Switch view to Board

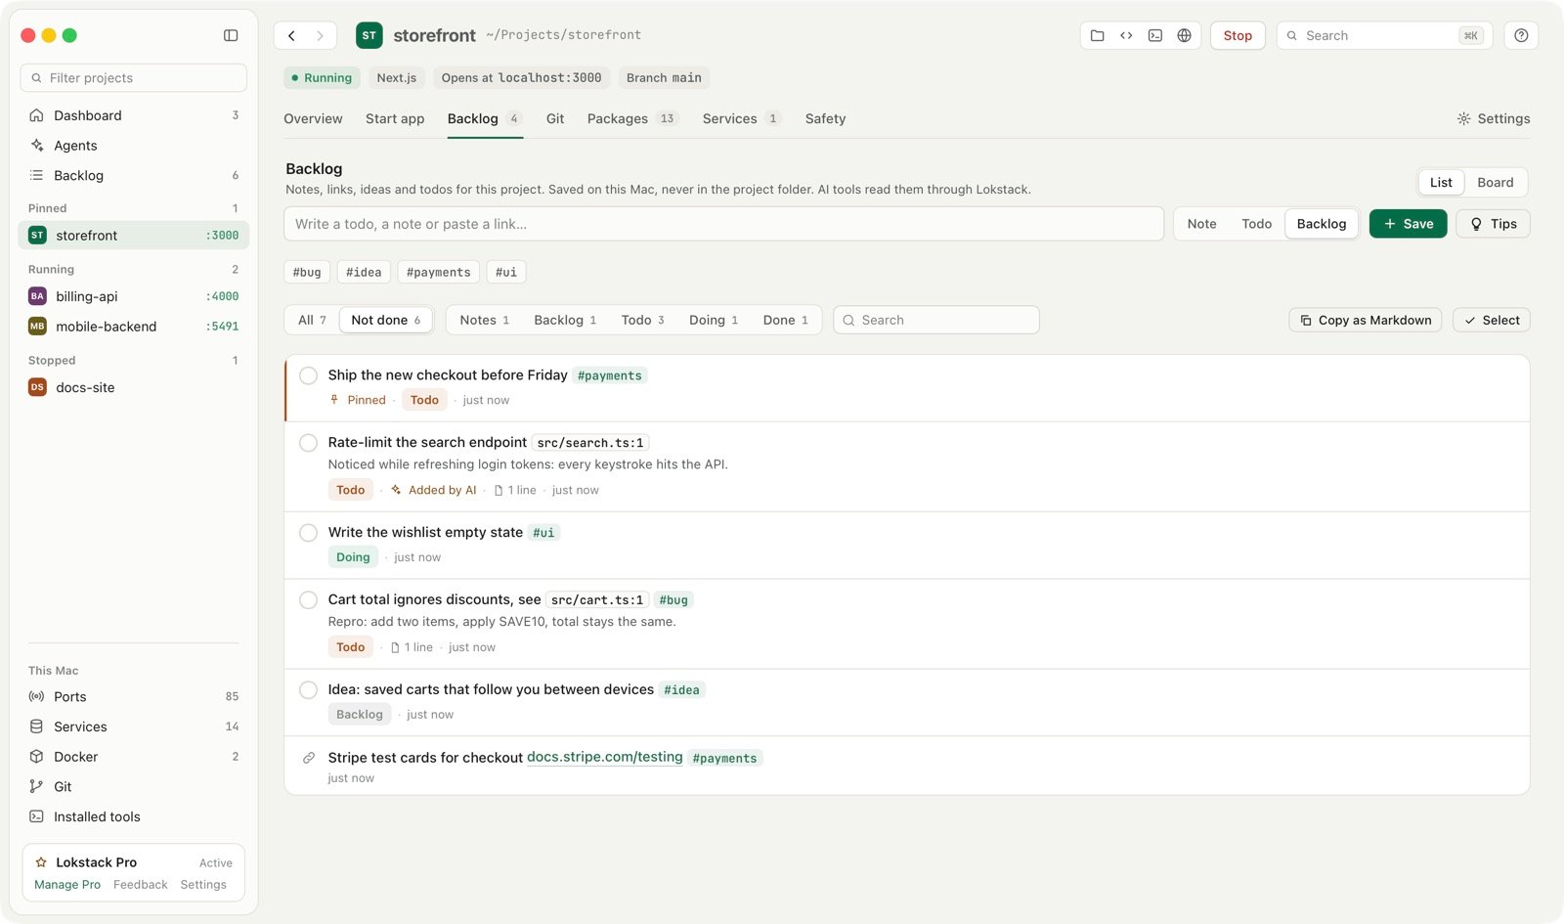point(1495,183)
